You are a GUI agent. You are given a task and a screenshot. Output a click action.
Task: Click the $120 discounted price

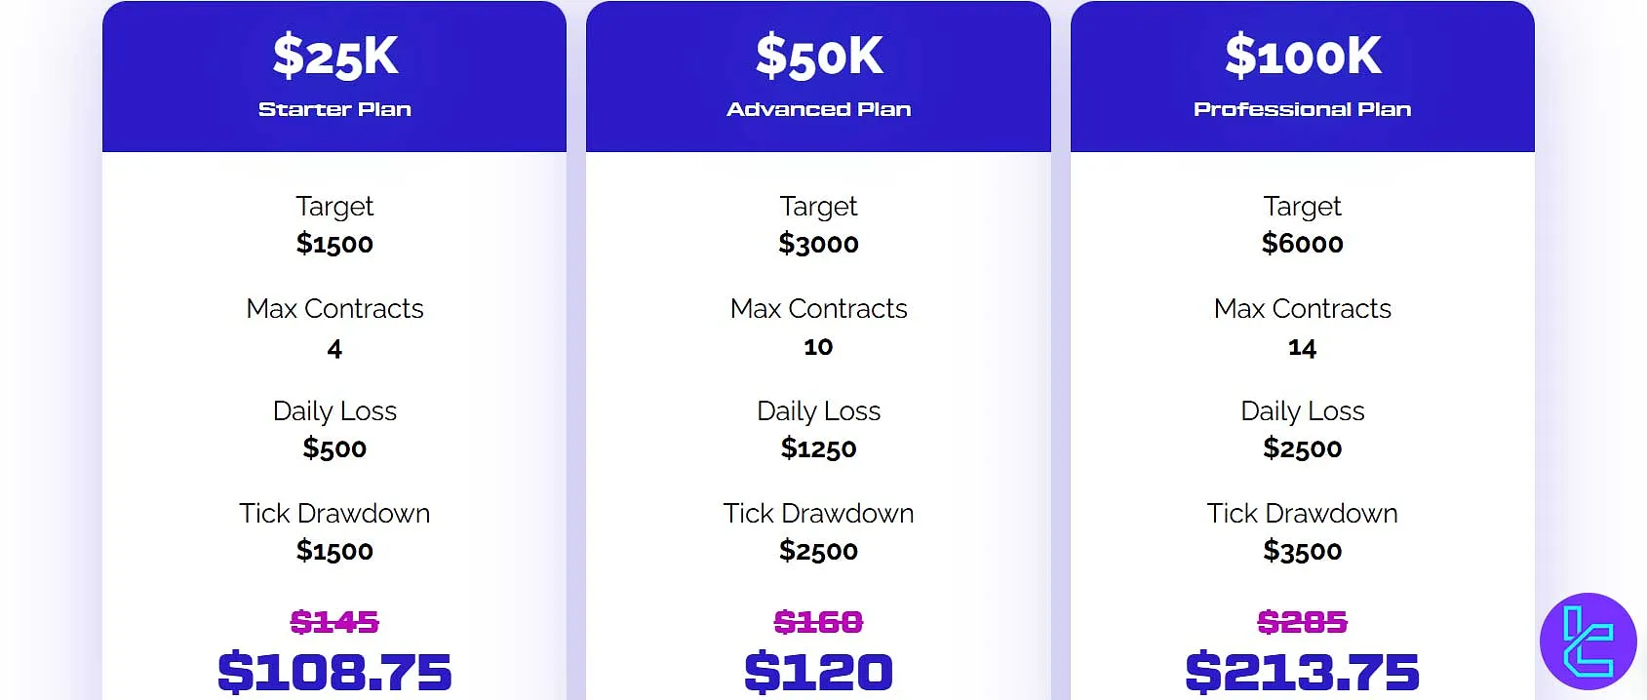click(818, 672)
